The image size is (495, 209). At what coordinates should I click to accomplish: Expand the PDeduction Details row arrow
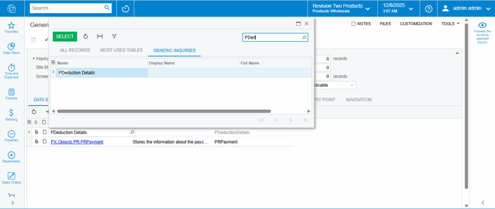[53, 73]
